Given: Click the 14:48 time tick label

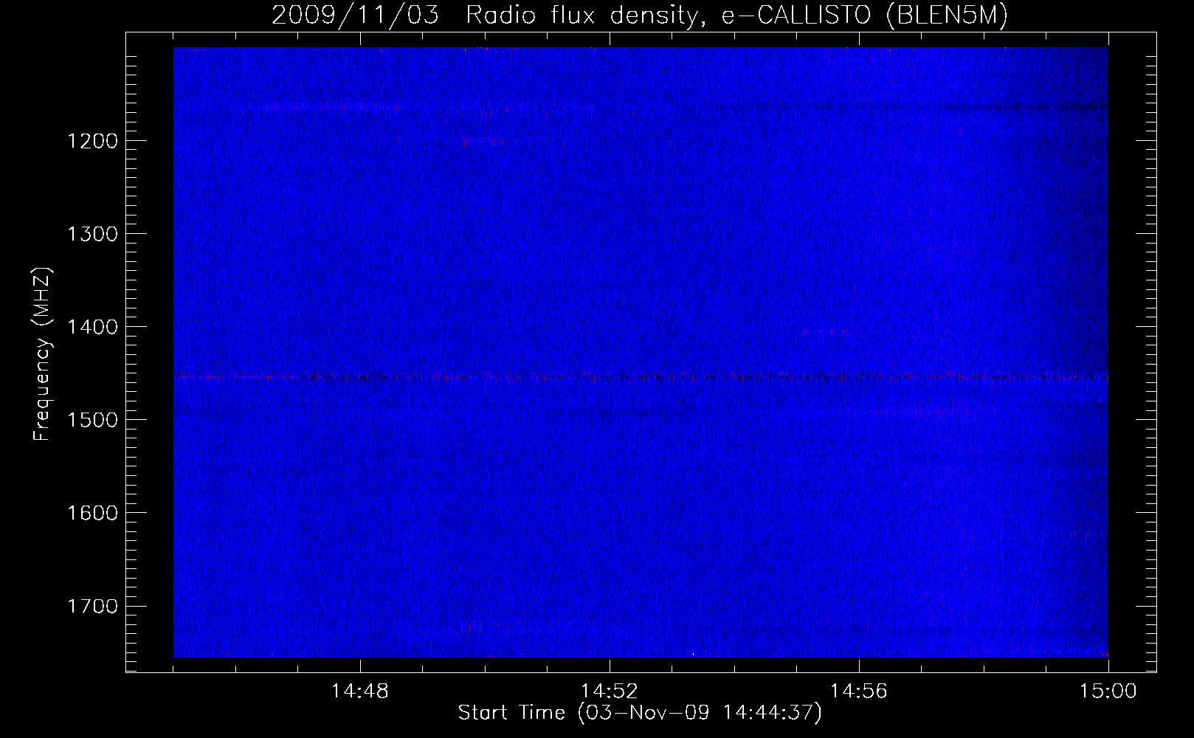Looking at the screenshot, I should [360, 692].
